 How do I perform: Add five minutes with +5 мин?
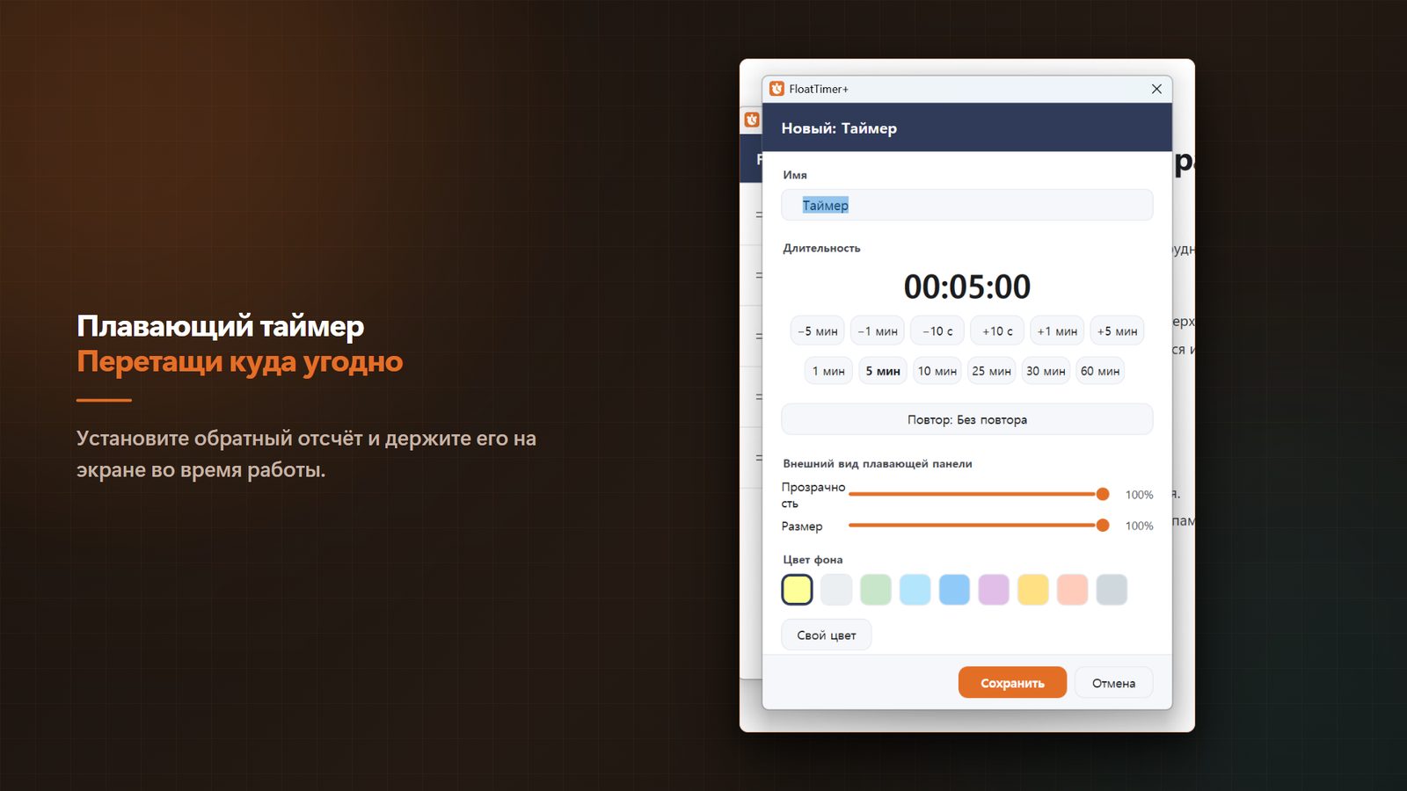[x=1117, y=331]
